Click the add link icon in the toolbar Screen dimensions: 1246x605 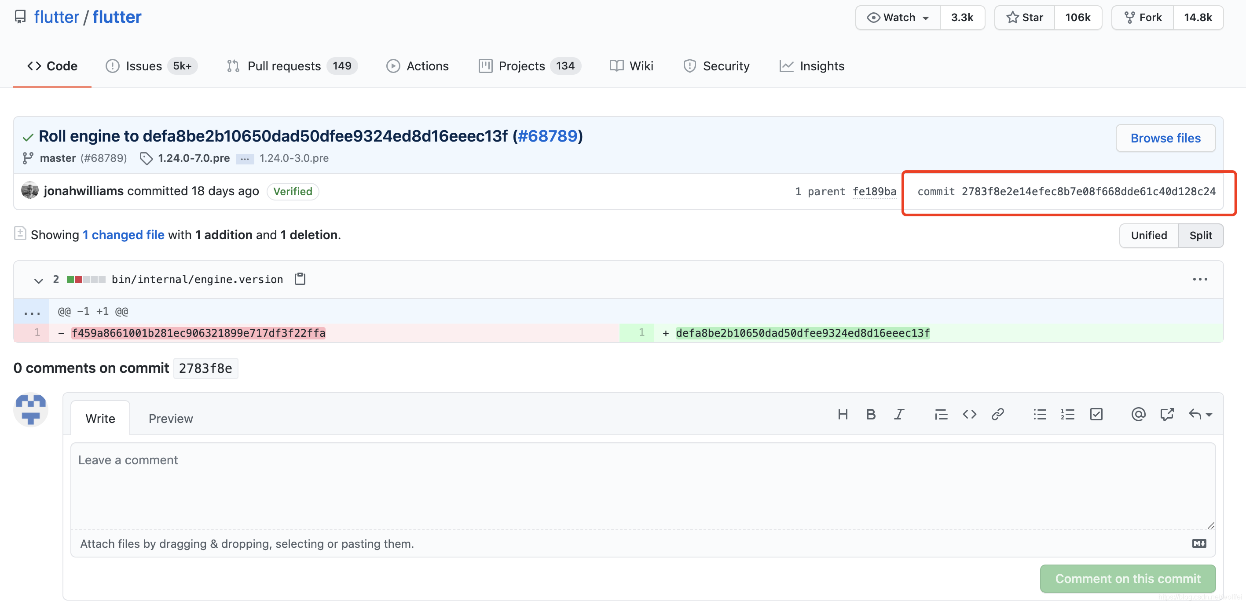pyautogui.click(x=997, y=414)
